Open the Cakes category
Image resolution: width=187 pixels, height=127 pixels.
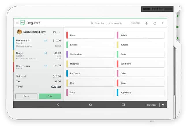click(141, 73)
